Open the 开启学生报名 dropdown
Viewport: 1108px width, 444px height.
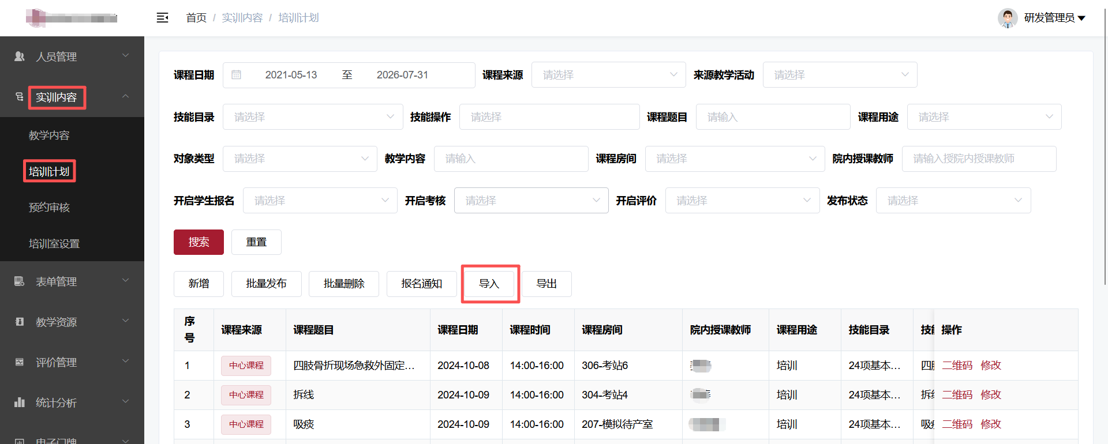coord(320,201)
